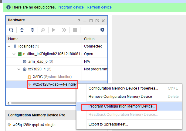The image size is (186, 131).
Task: Click the Expand All toolbar icon
Action: 32,30
